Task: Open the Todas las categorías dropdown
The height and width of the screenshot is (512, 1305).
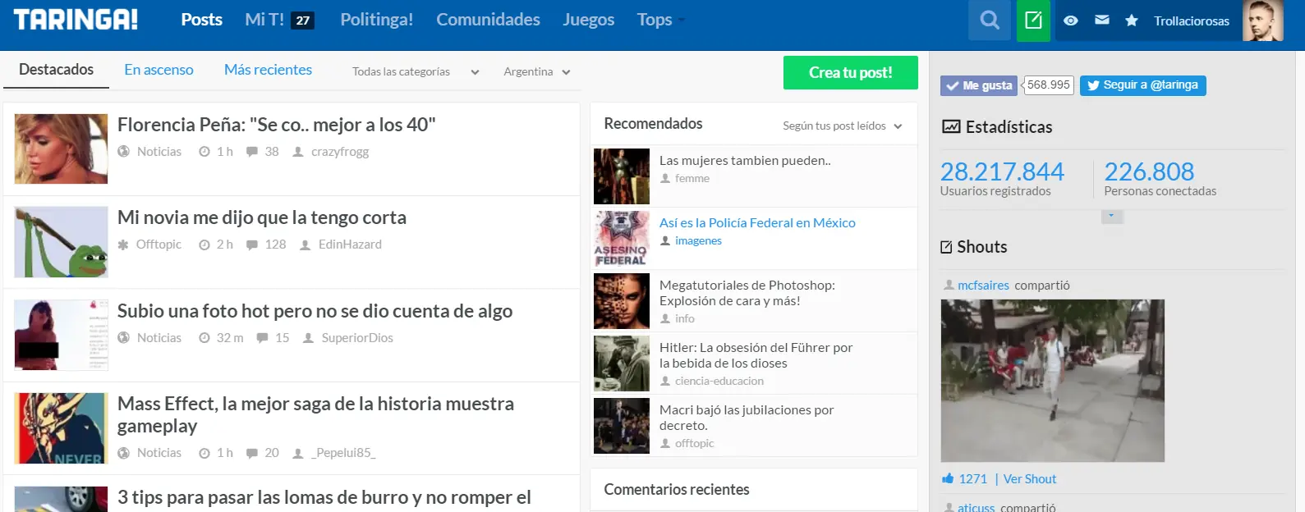Action: click(x=416, y=71)
